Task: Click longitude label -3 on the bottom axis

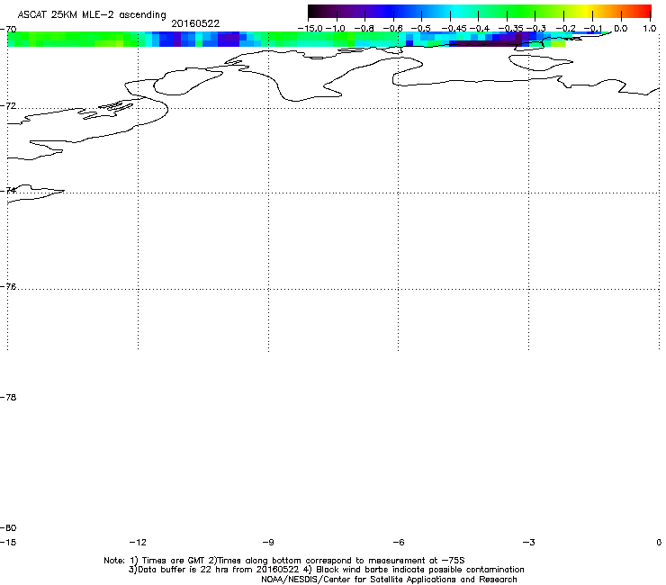Action: click(x=528, y=543)
